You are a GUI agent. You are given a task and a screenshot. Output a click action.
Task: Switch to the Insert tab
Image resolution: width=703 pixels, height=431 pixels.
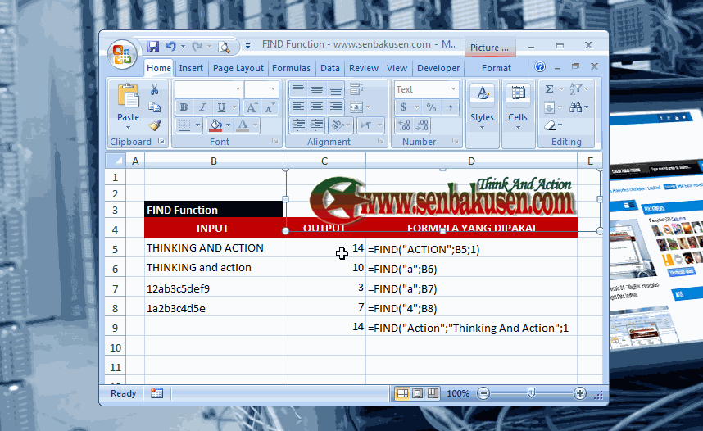[x=191, y=68]
